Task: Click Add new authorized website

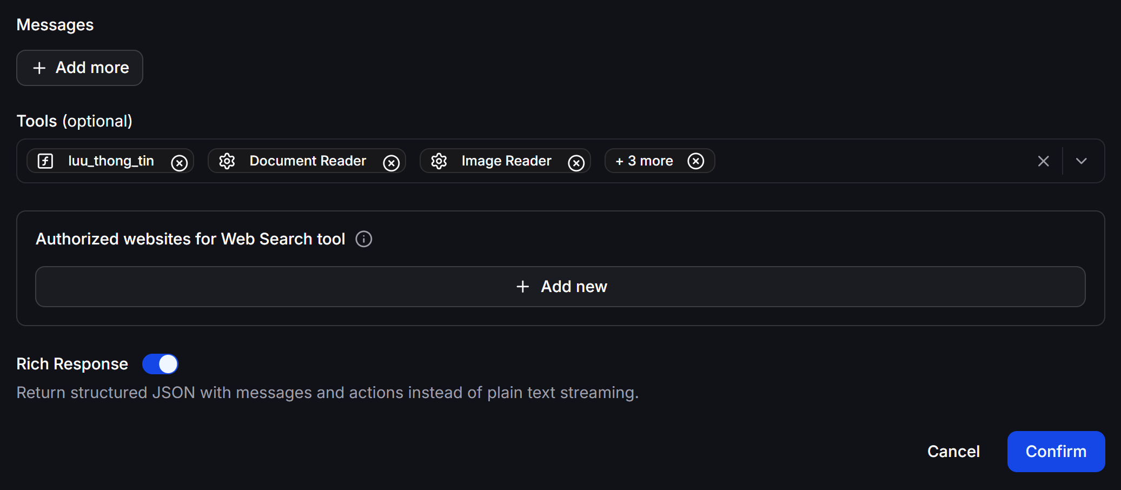Action: (560, 287)
